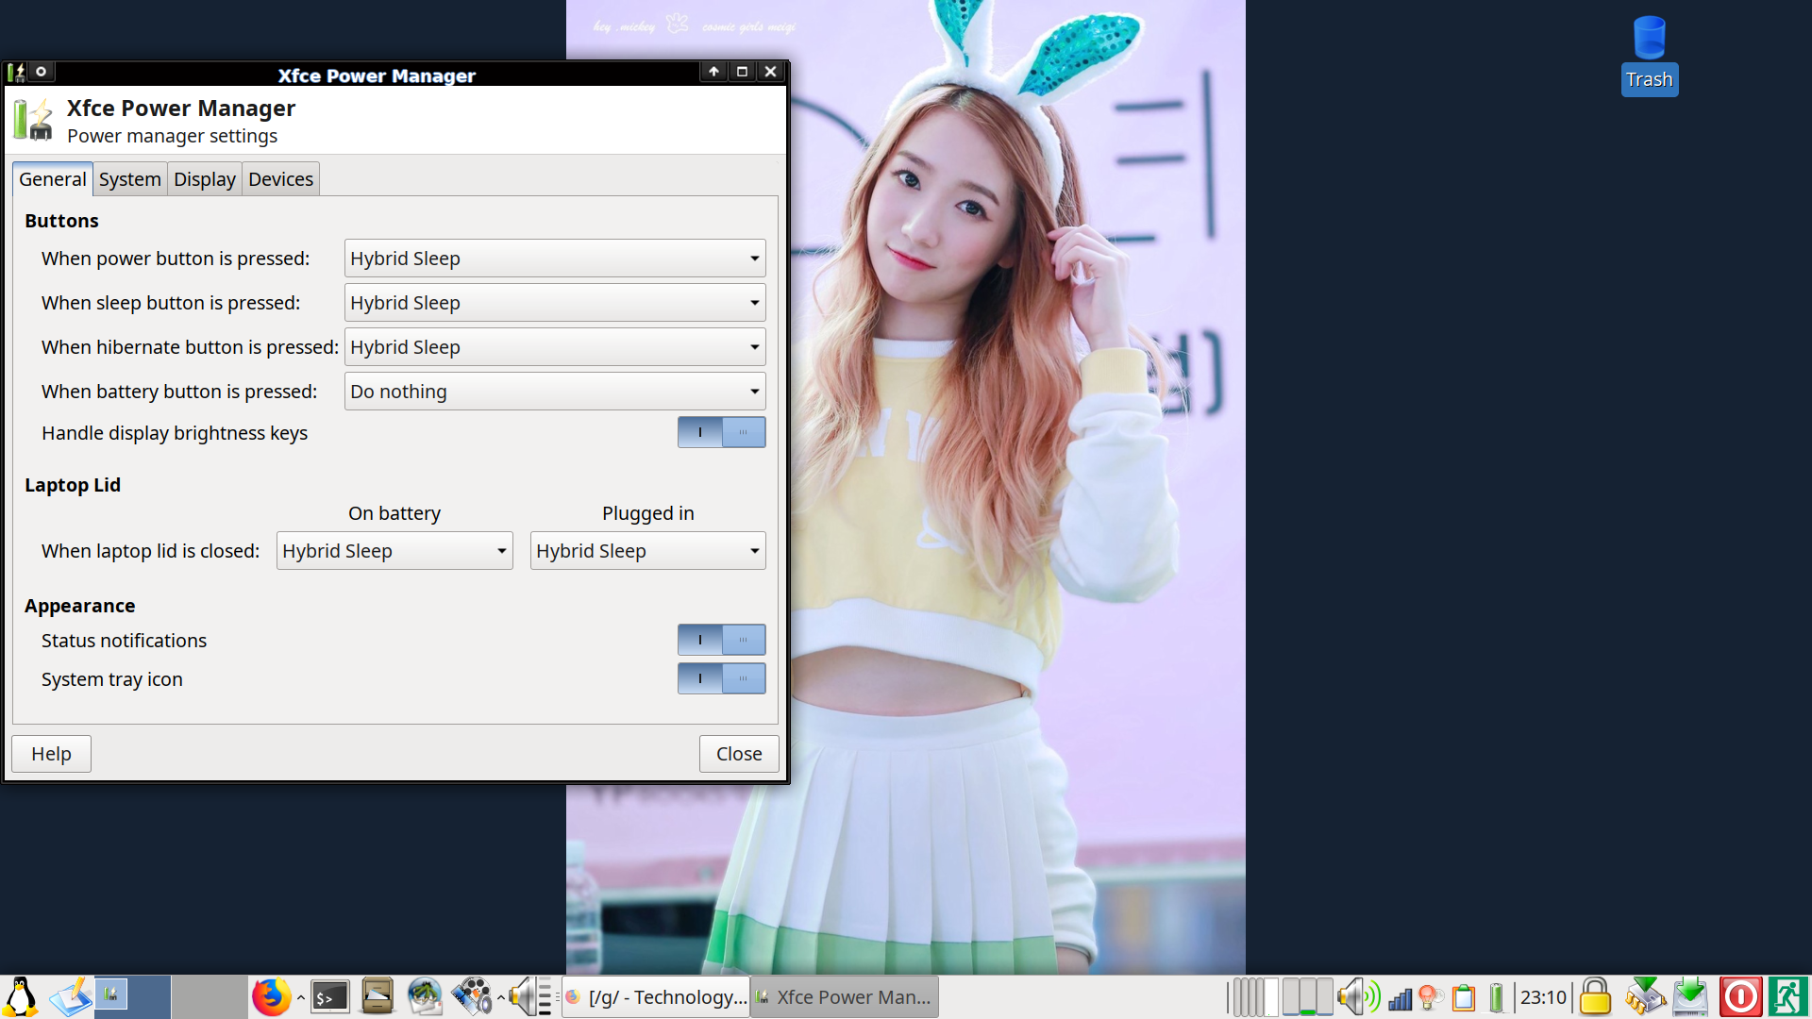The image size is (1812, 1019).
Task: Disable Status notifications switch
Action: pos(721,640)
